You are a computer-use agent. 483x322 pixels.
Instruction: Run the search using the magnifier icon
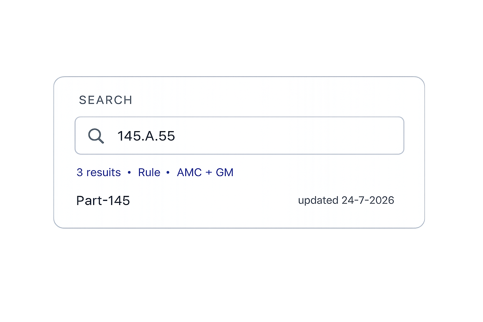coord(96,136)
